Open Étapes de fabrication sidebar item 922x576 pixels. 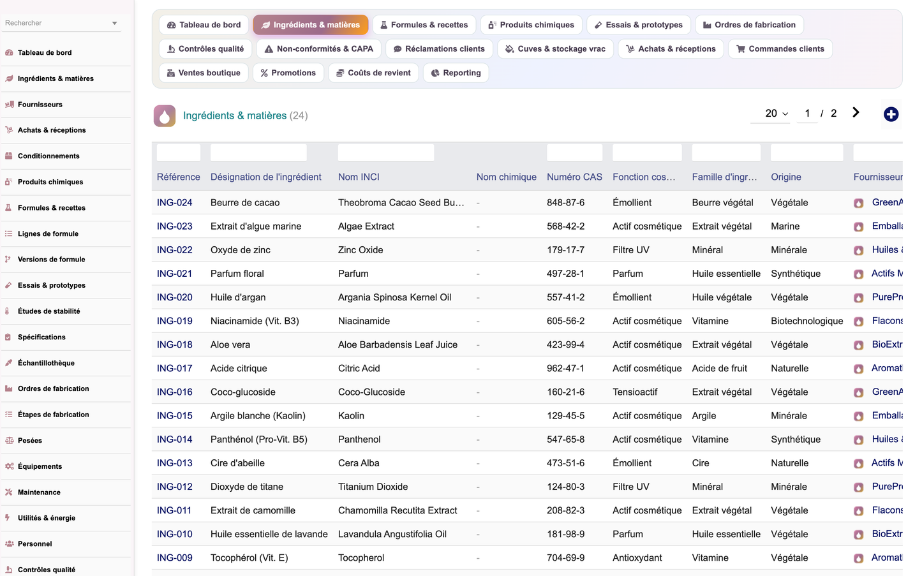coord(66,415)
